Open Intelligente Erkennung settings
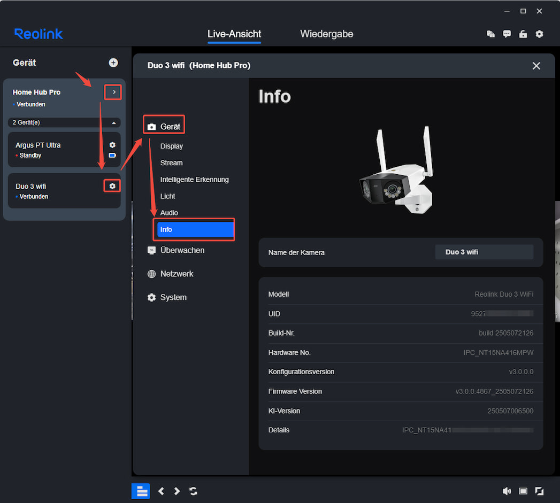Viewport: 560px width, 503px height. pos(194,180)
